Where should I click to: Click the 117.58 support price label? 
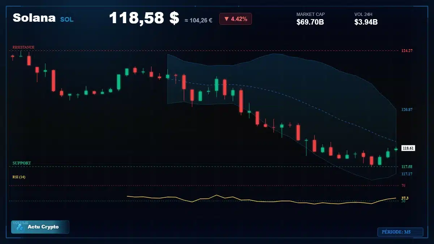coord(407,167)
